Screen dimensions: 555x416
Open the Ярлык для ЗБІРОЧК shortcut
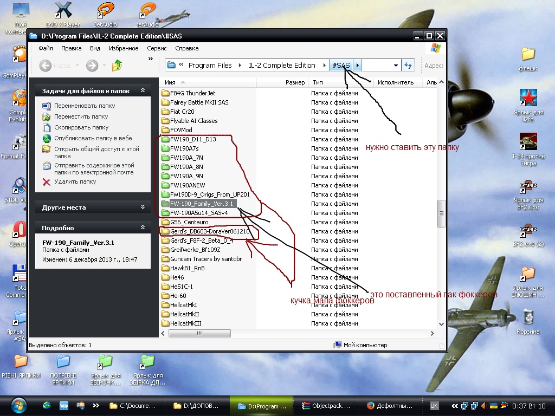coord(105,369)
